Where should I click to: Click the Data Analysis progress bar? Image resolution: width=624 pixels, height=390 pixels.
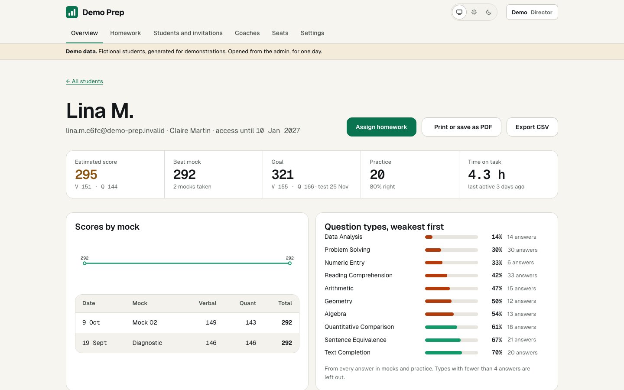452,237
